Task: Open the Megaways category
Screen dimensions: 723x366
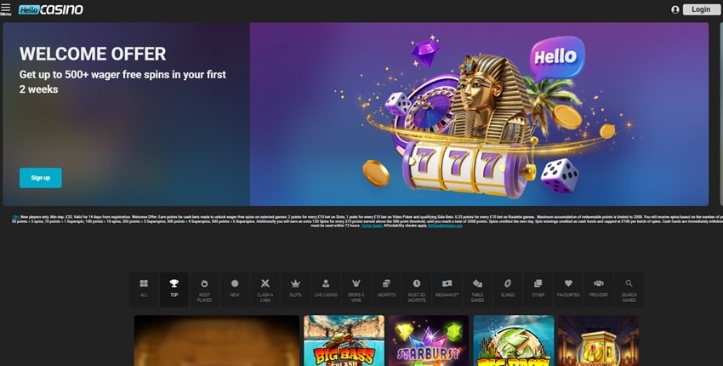Action: pyautogui.click(x=447, y=289)
